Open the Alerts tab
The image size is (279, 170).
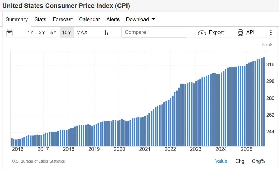pyautogui.click(x=113, y=19)
